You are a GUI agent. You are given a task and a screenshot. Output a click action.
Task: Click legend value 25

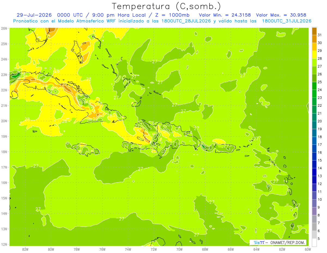(x=320, y=82)
